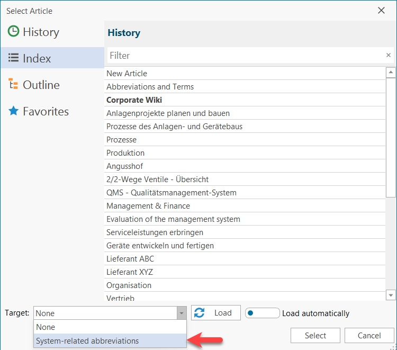The image size is (397, 350).
Task: Click the article list scrollbar thumb
Action: [x=391, y=138]
